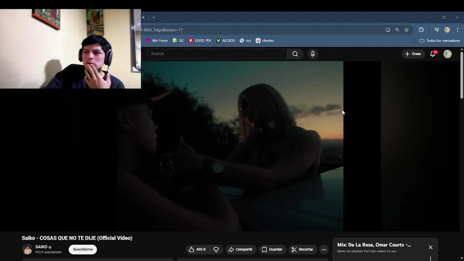Click the Crear button
464x261 pixels.
(x=413, y=54)
